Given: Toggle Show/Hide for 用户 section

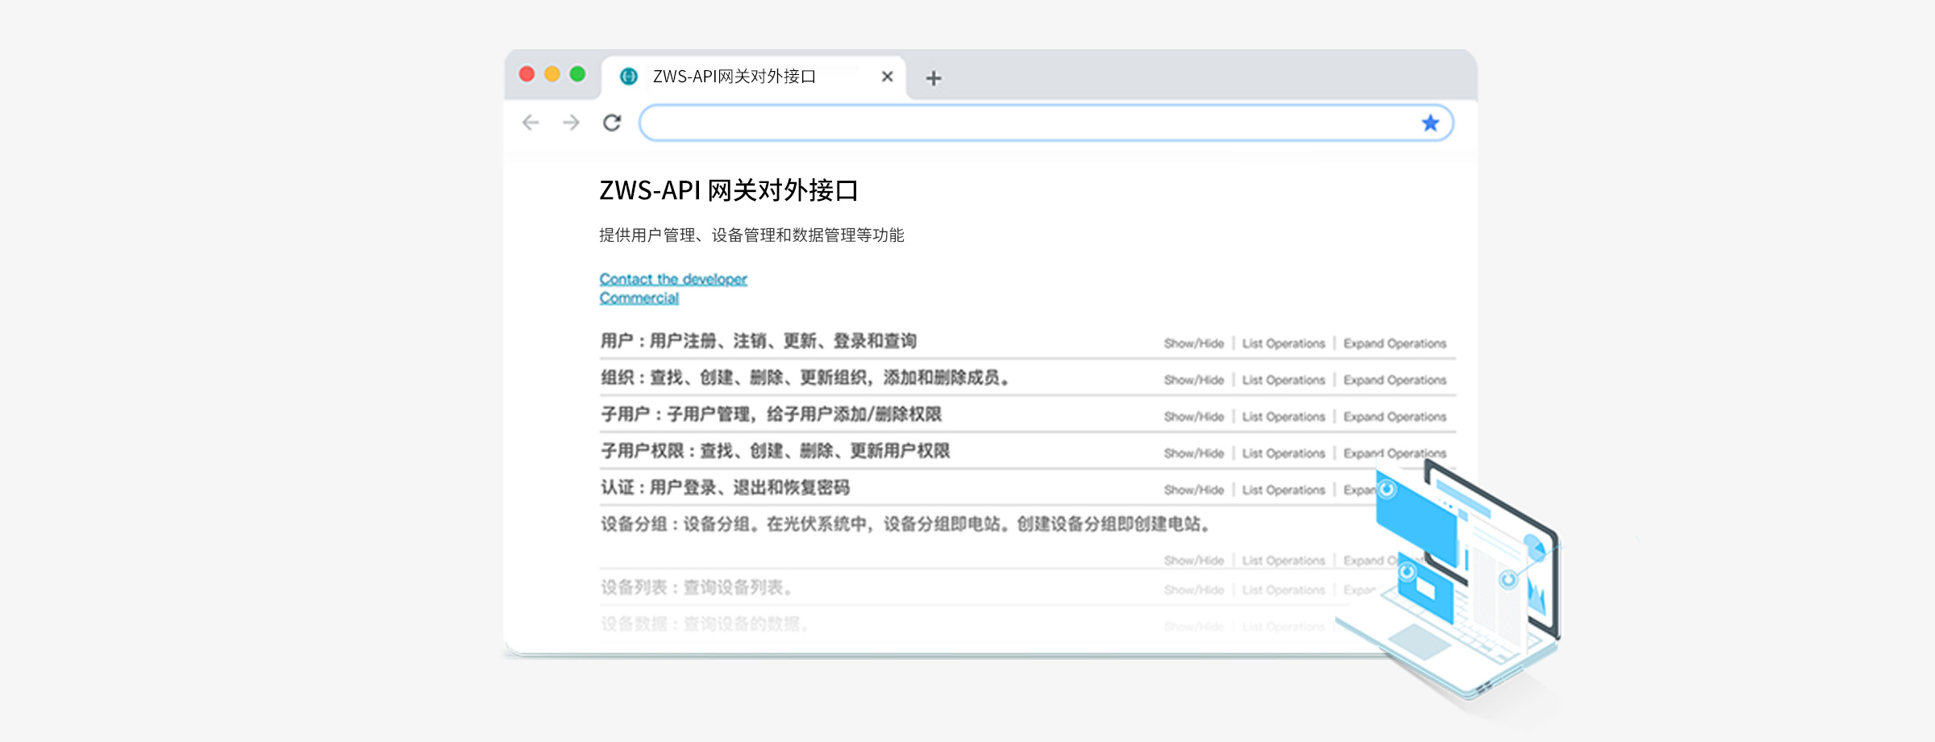Looking at the screenshot, I should point(1193,344).
